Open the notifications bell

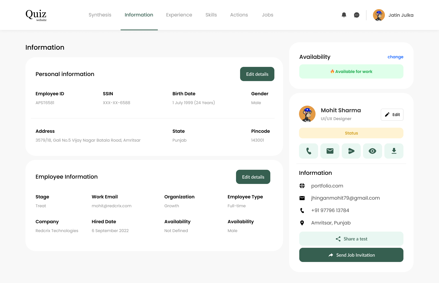pos(344,15)
